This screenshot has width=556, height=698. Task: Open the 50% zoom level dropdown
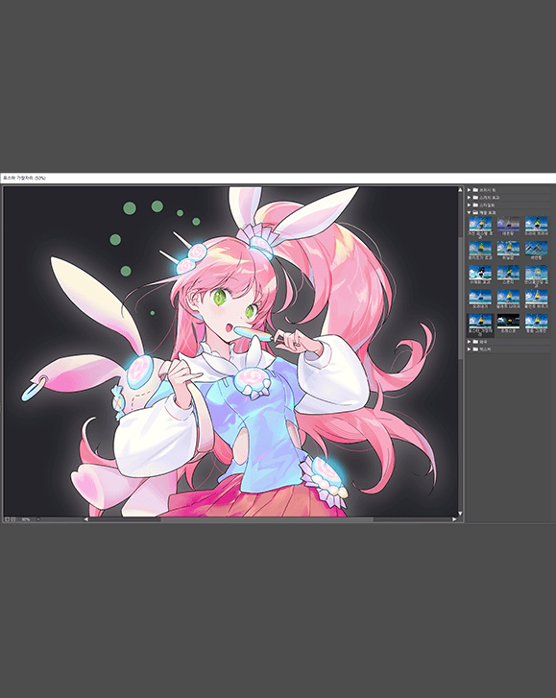coord(38,519)
